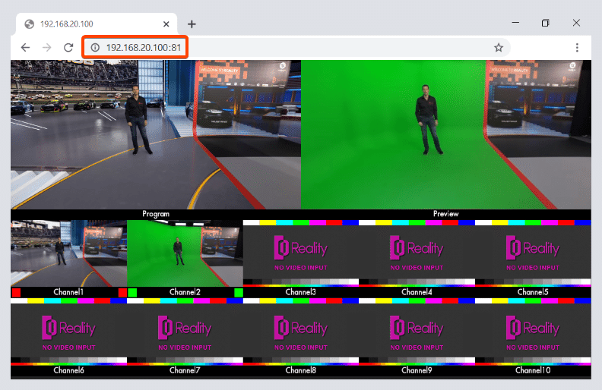The height and width of the screenshot is (390, 602).
Task: Select the Channel7 no video input tile
Action: pyautogui.click(x=185, y=332)
